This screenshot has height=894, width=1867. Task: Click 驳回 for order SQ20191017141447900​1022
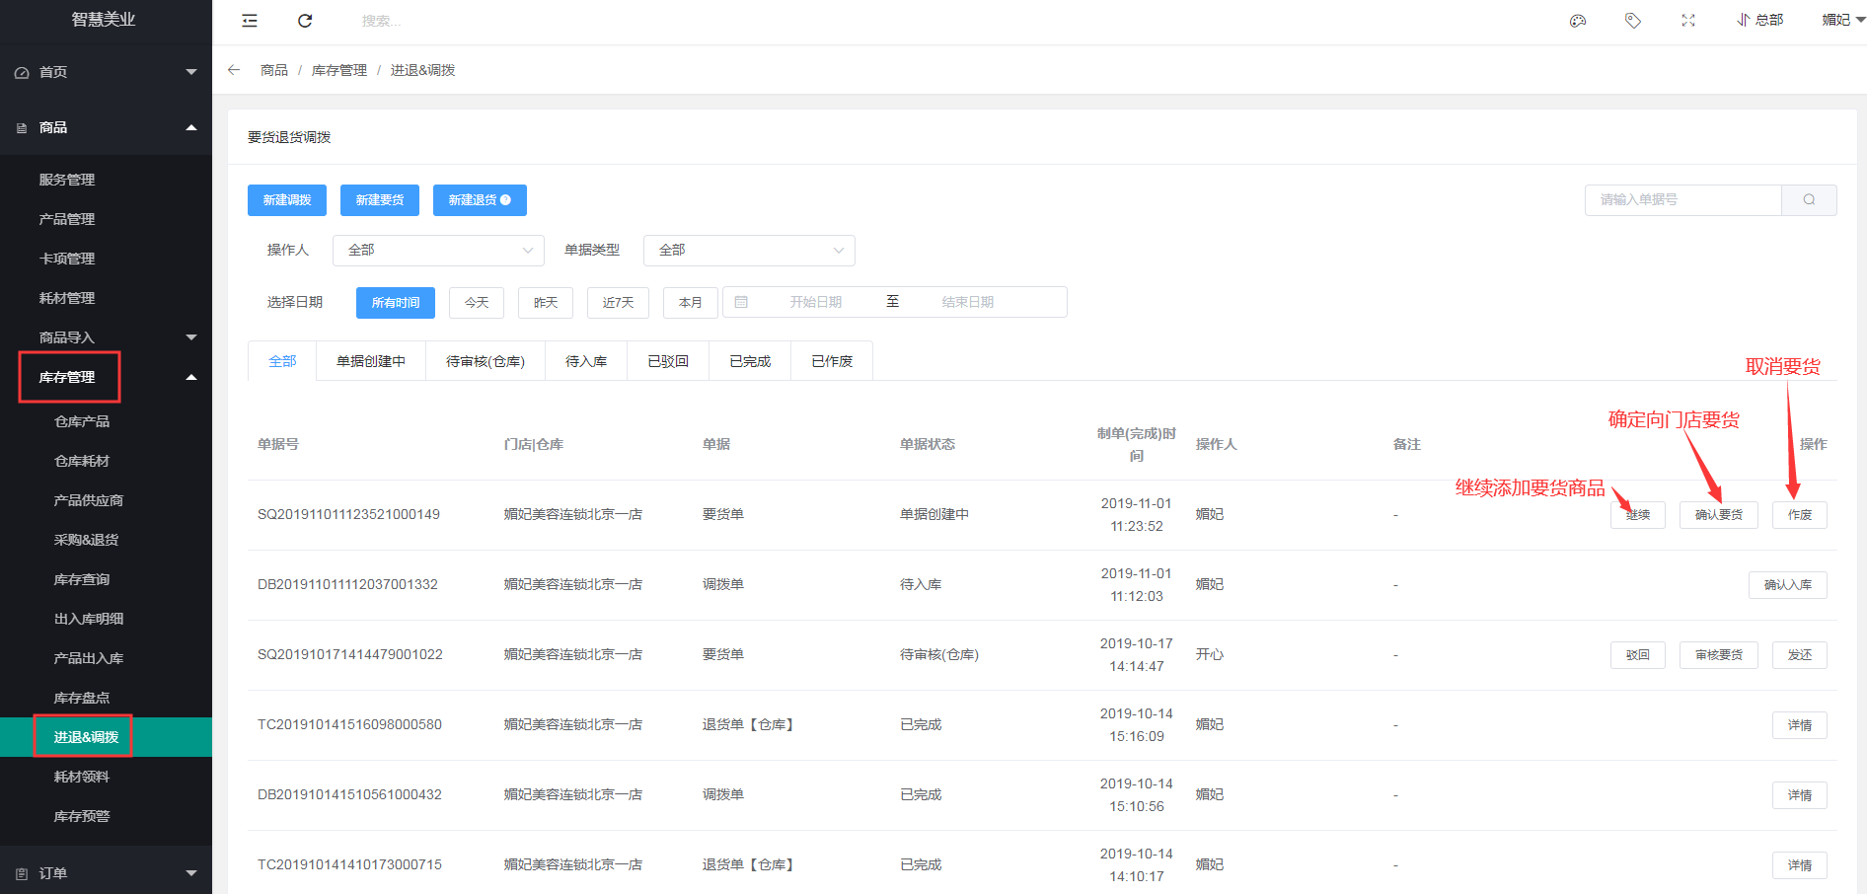pyautogui.click(x=1638, y=655)
